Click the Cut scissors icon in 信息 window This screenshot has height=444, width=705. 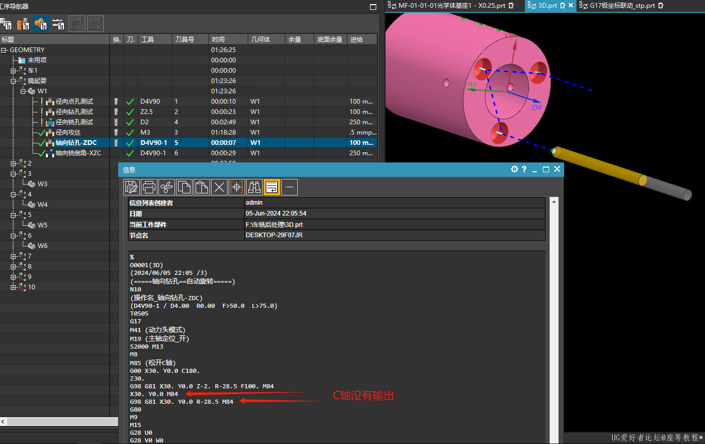pos(167,187)
